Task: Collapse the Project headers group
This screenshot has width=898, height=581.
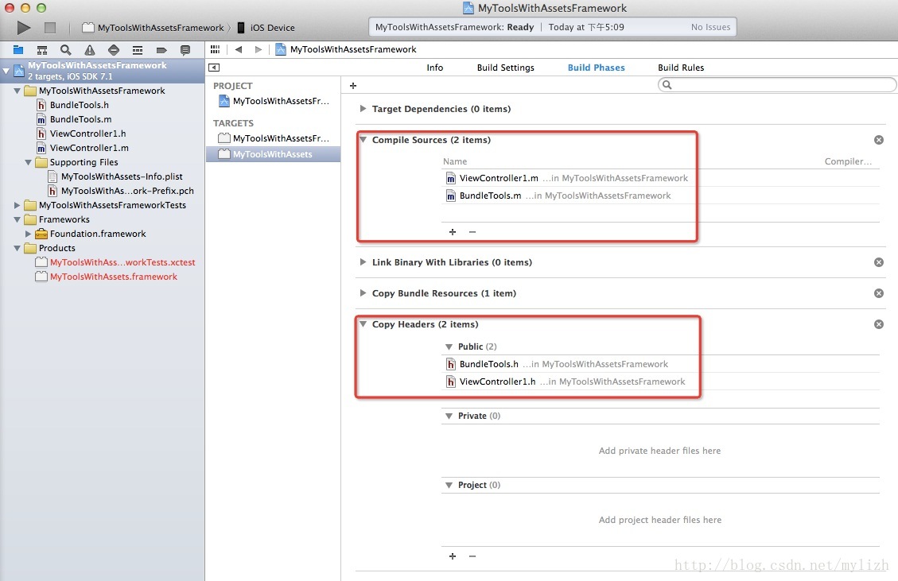Action: click(x=449, y=485)
